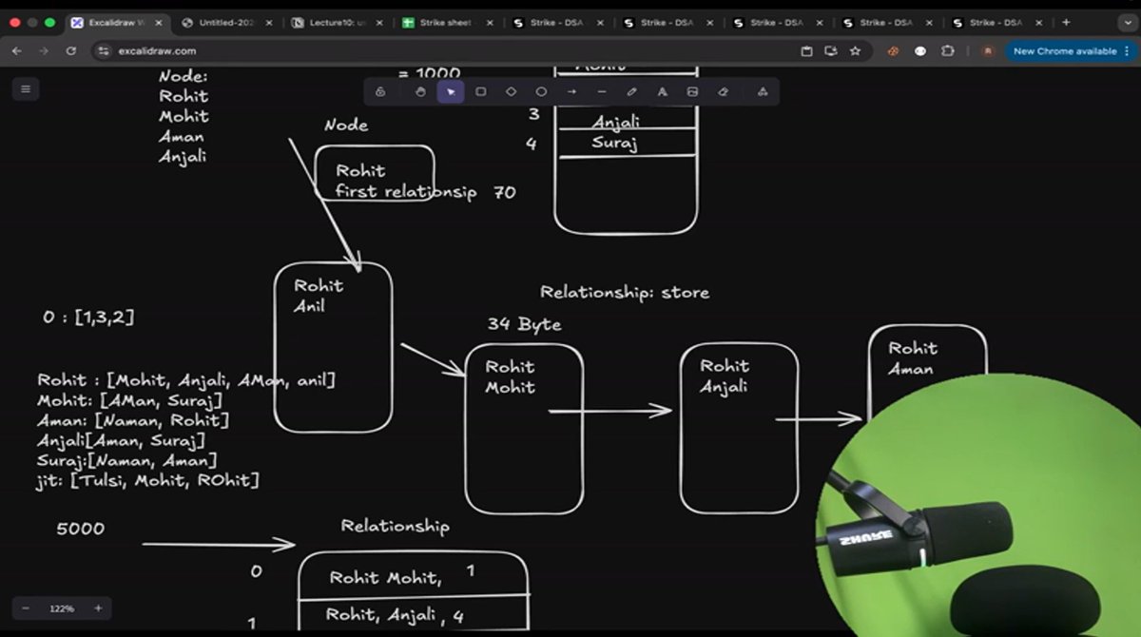The image size is (1141, 637).
Task: Bookmark this page with the star icon
Action: point(855,51)
